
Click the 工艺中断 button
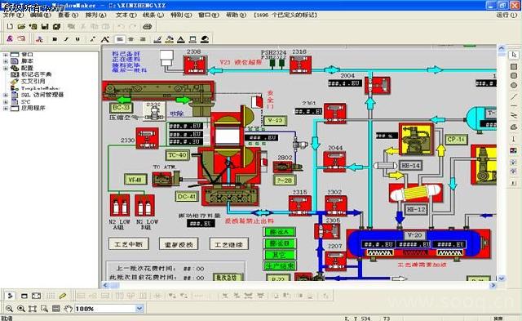pos(129,244)
